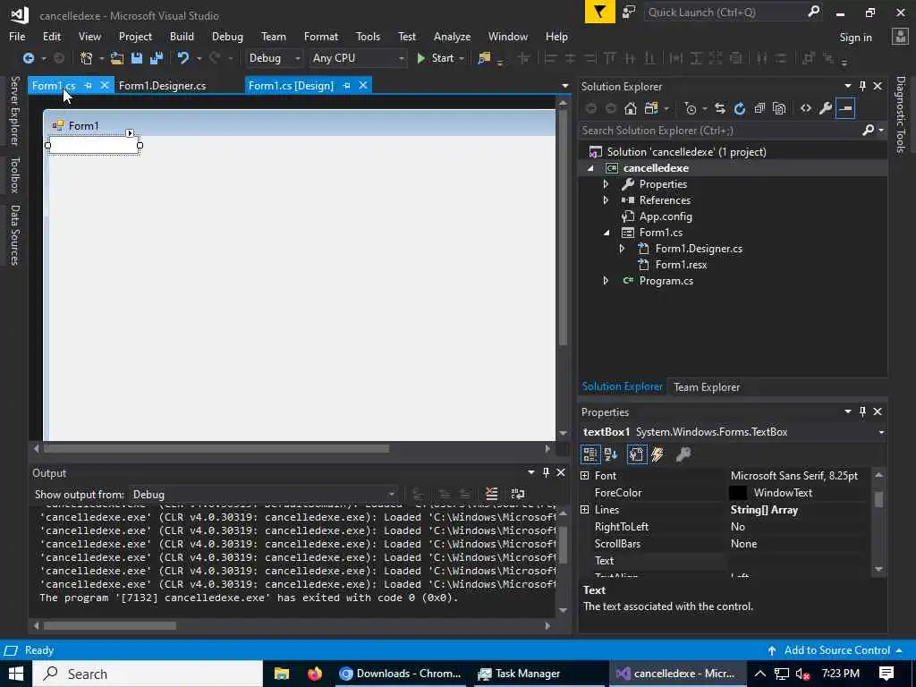The height and width of the screenshot is (687, 916).
Task: Switch to the Form1.cs code tab
Action: coord(53,85)
